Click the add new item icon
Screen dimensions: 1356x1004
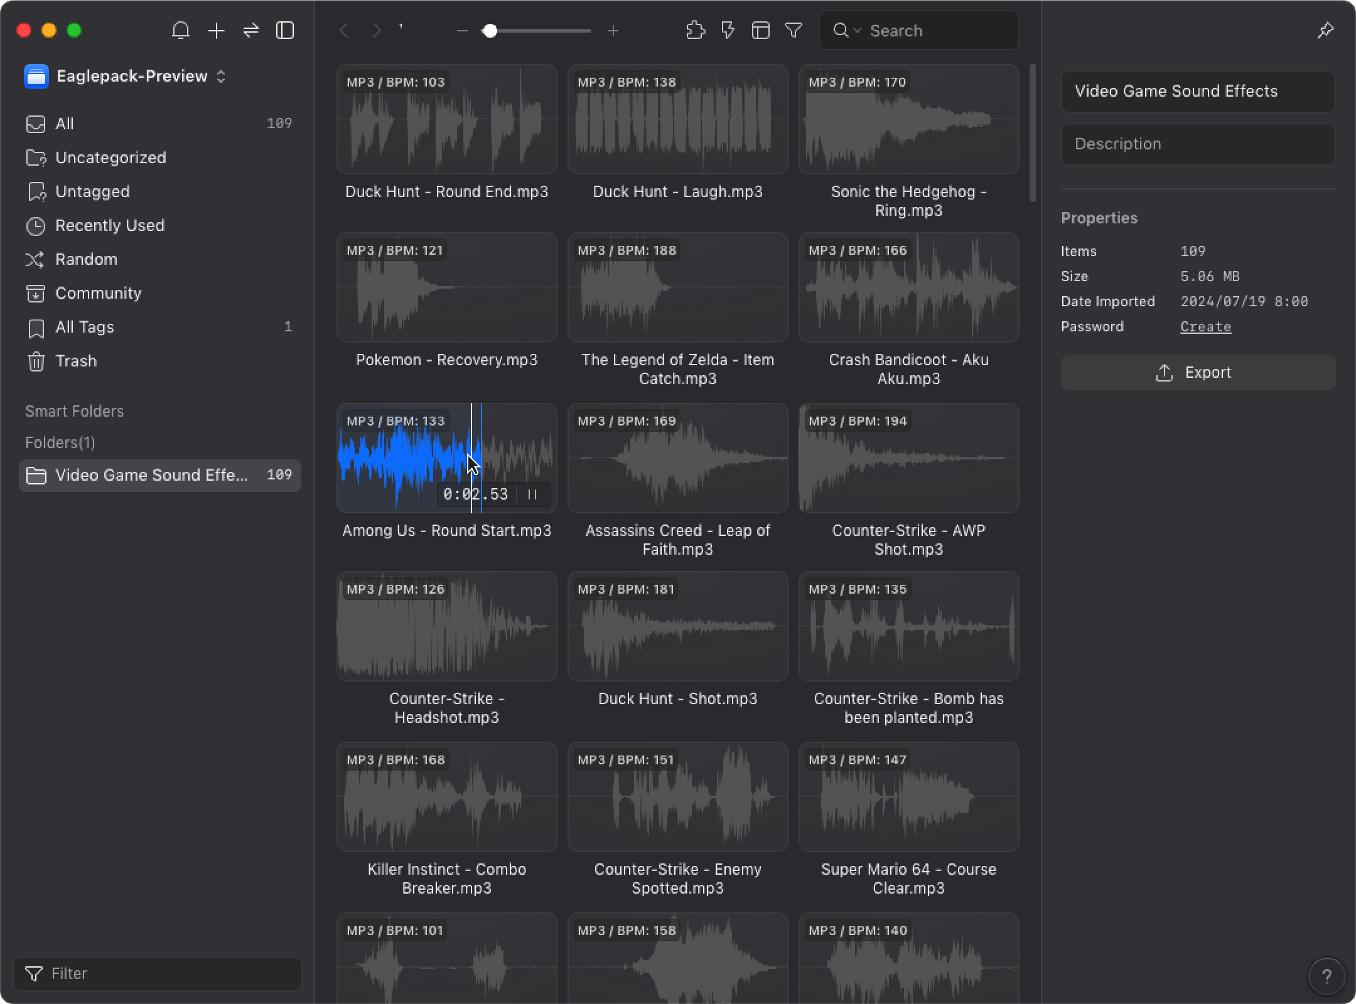point(217,31)
